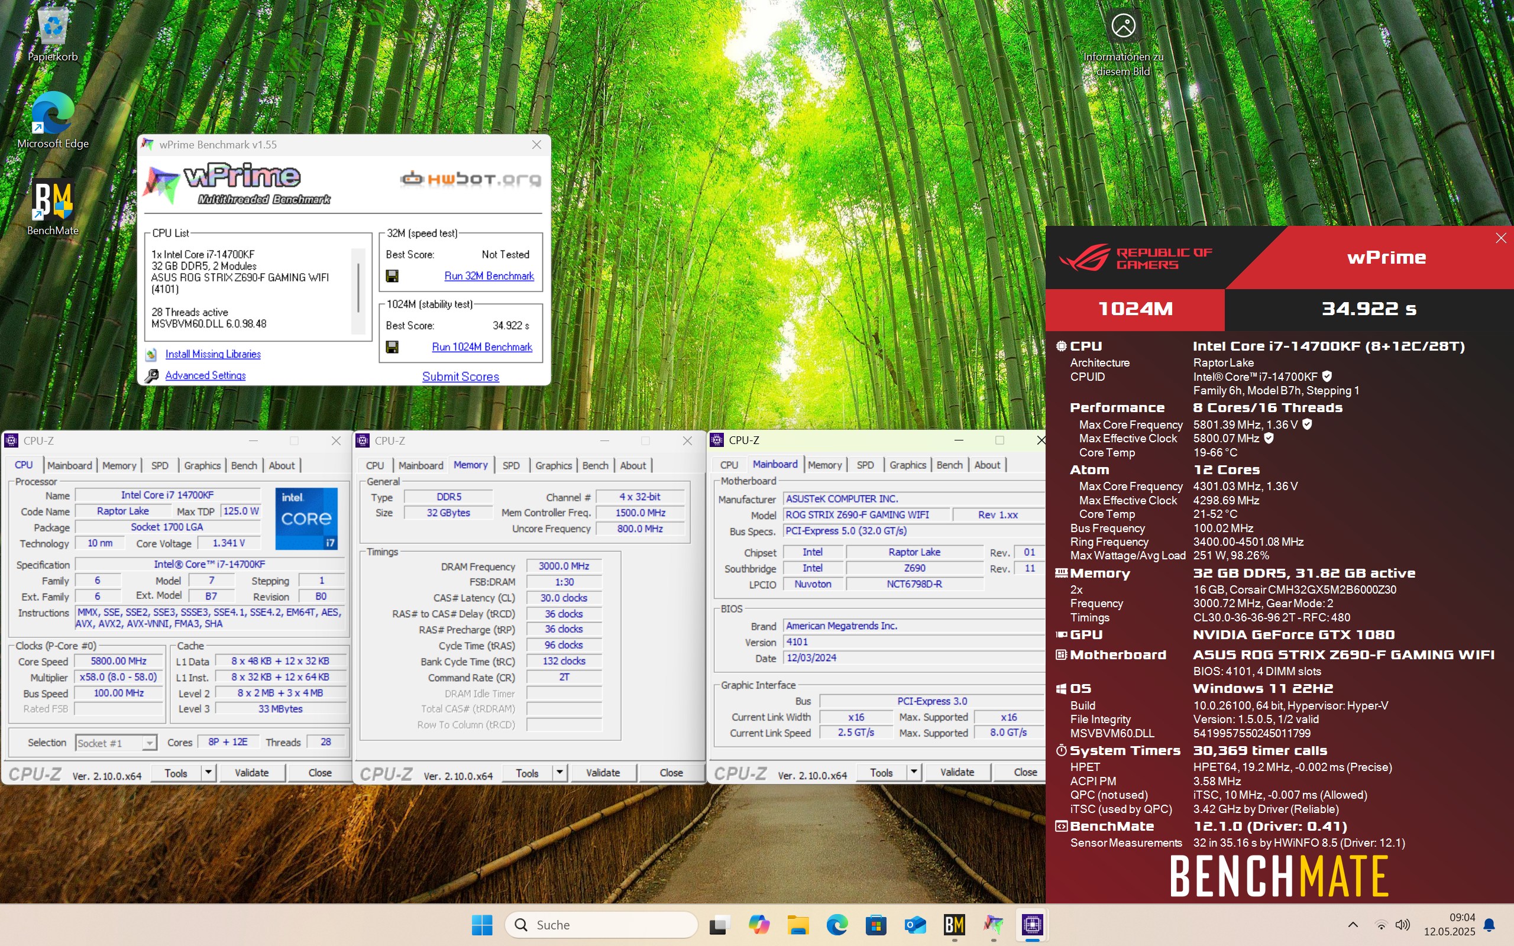1514x946 pixels.
Task: Switch to CPU-Z on the taskbar
Action: (1032, 925)
